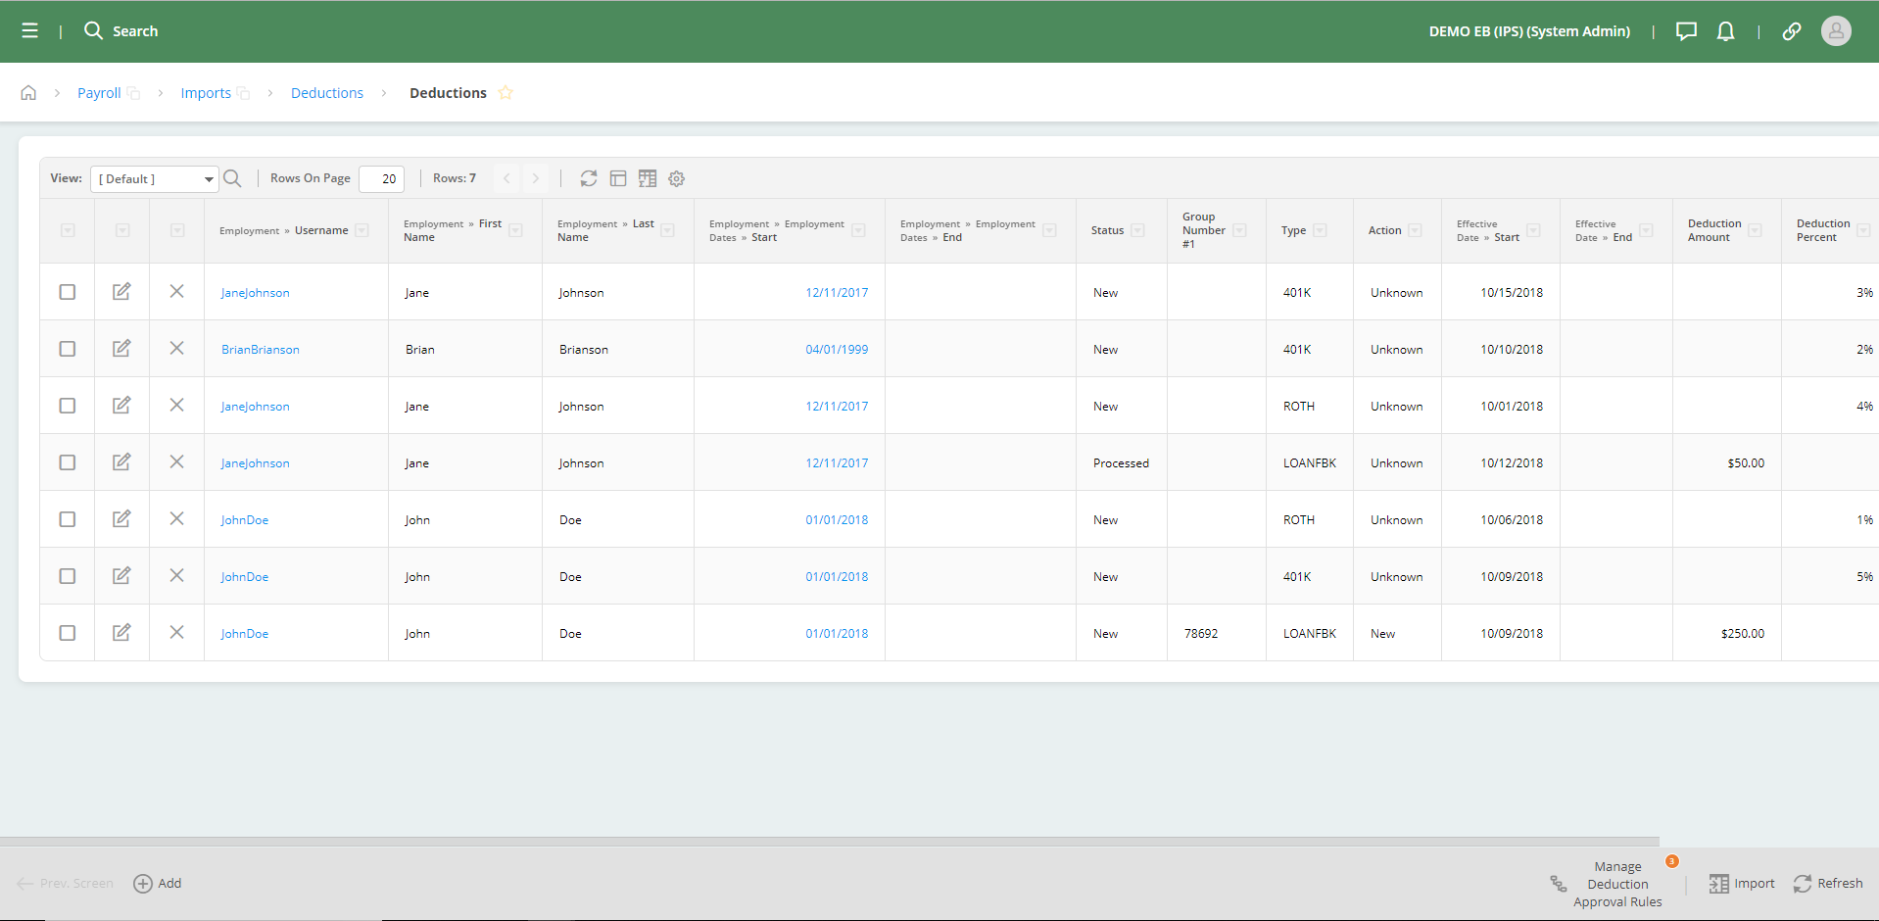
Task: Go to previous page of rows
Action: (x=506, y=178)
